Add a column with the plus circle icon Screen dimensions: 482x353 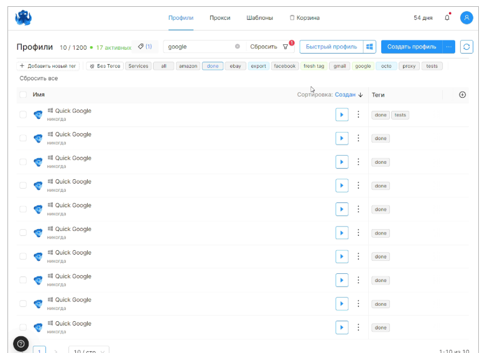pyautogui.click(x=462, y=95)
